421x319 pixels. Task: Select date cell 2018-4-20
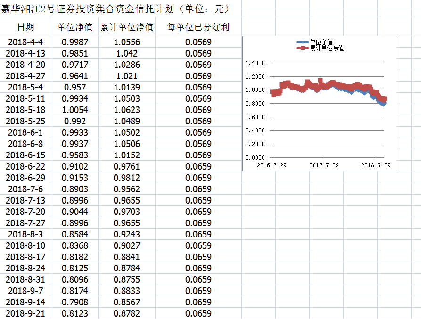[x=26, y=65]
